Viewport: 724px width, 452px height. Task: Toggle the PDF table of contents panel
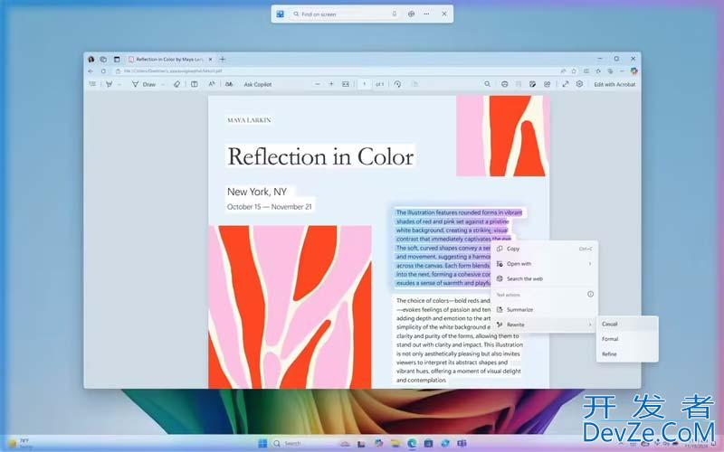[92, 84]
